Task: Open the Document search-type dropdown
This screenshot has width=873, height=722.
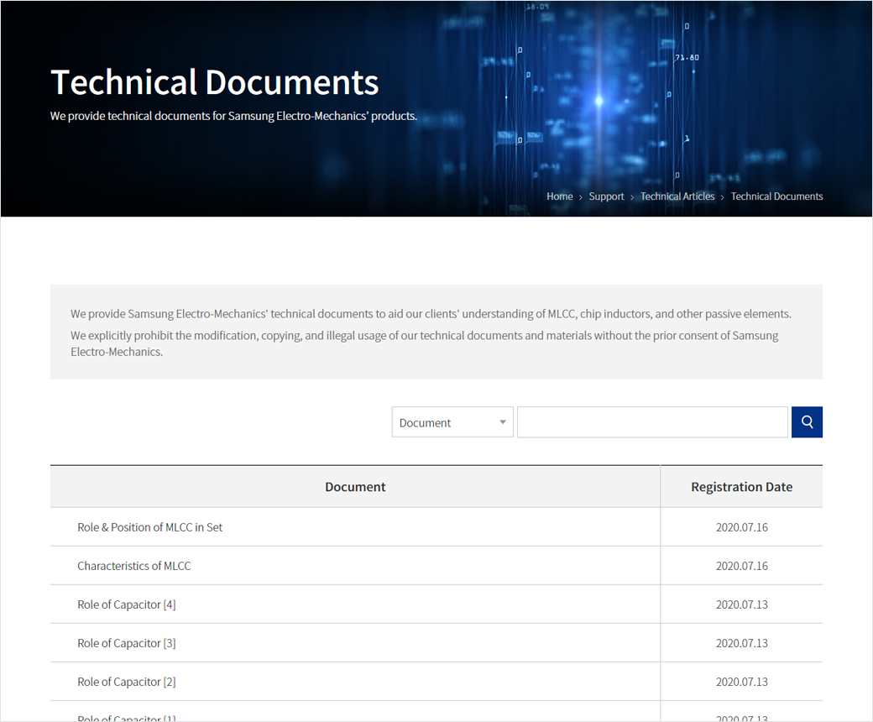Action: pyautogui.click(x=452, y=422)
